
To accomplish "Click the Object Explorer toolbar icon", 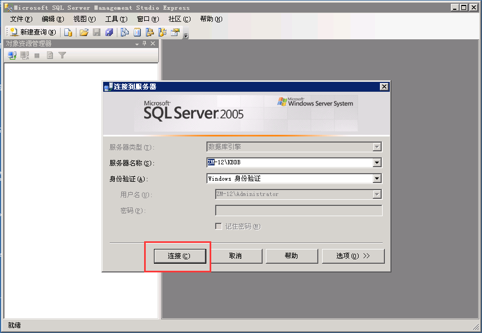I will tap(150, 32).
